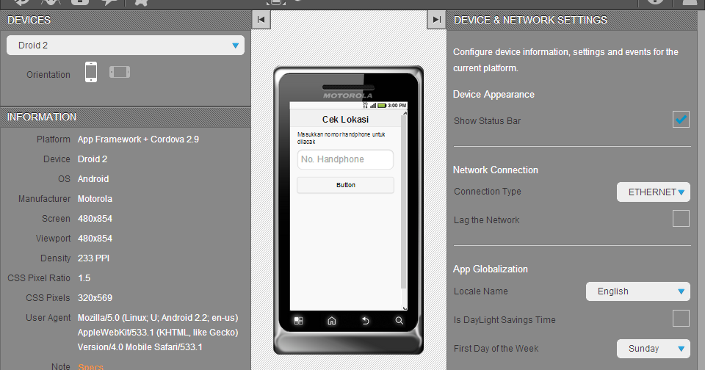Screen dimensions: 705x370
Task: Open the Droid 2 device dropdown
Action: [126, 46]
